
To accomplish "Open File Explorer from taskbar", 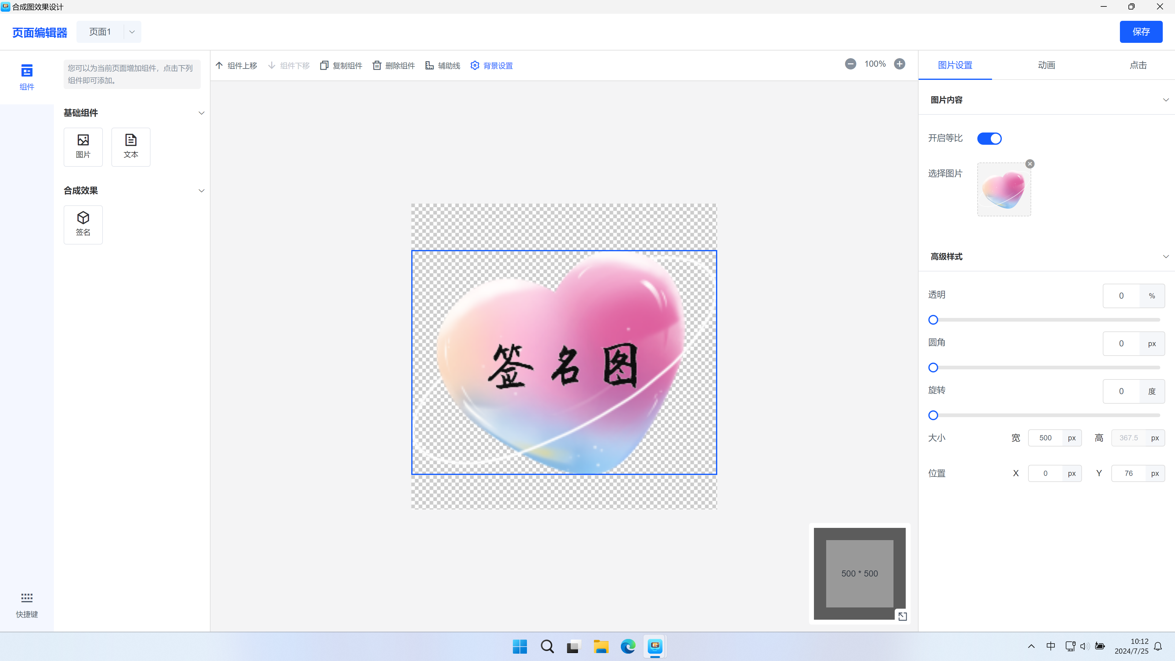I will [x=601, y=646].
